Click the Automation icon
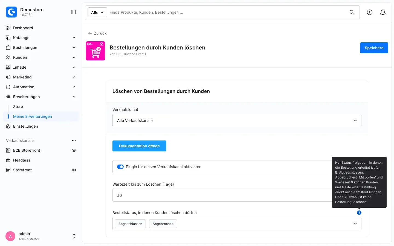 [8, 87]
